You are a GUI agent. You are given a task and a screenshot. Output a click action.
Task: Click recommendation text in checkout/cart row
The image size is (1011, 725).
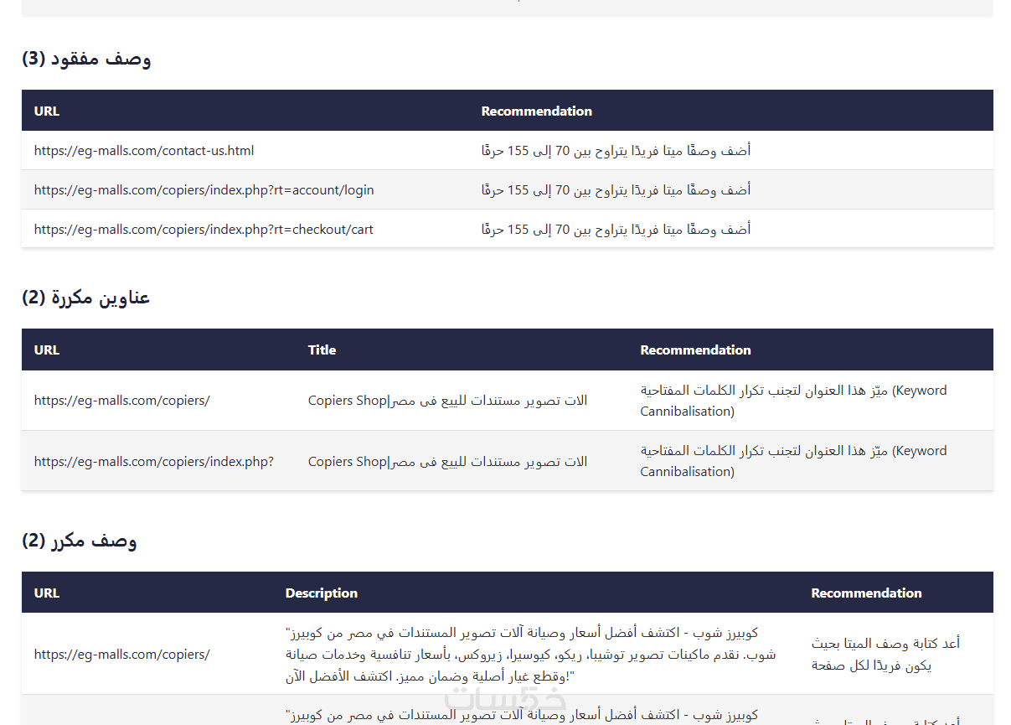[x=616, y=229]
